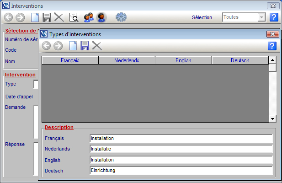This screenshot has height=183, width=282.
Task: Click the delete X icon in Types d'interventions
Action: 96,45
